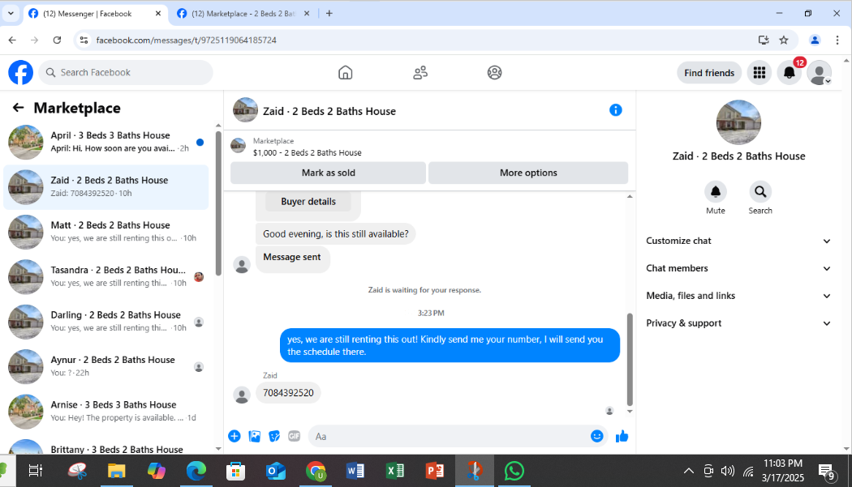The image size is (852, 487).
Task: Click the 7084392520 message
Action: point(288,393)
